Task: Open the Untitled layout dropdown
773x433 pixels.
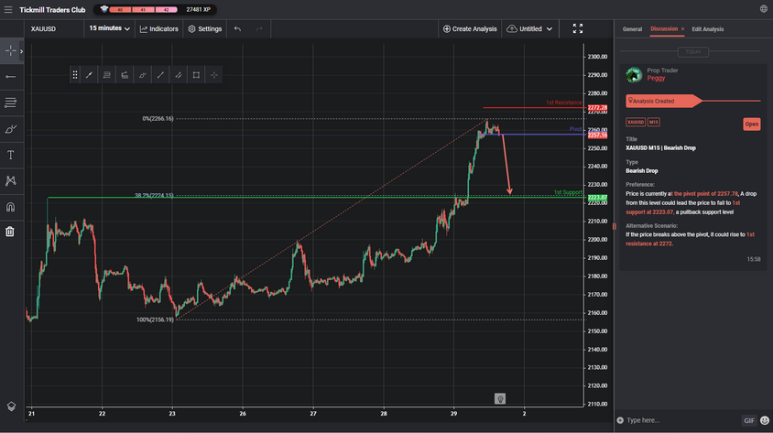Action: pyautogui.click(x=529, y=29)
